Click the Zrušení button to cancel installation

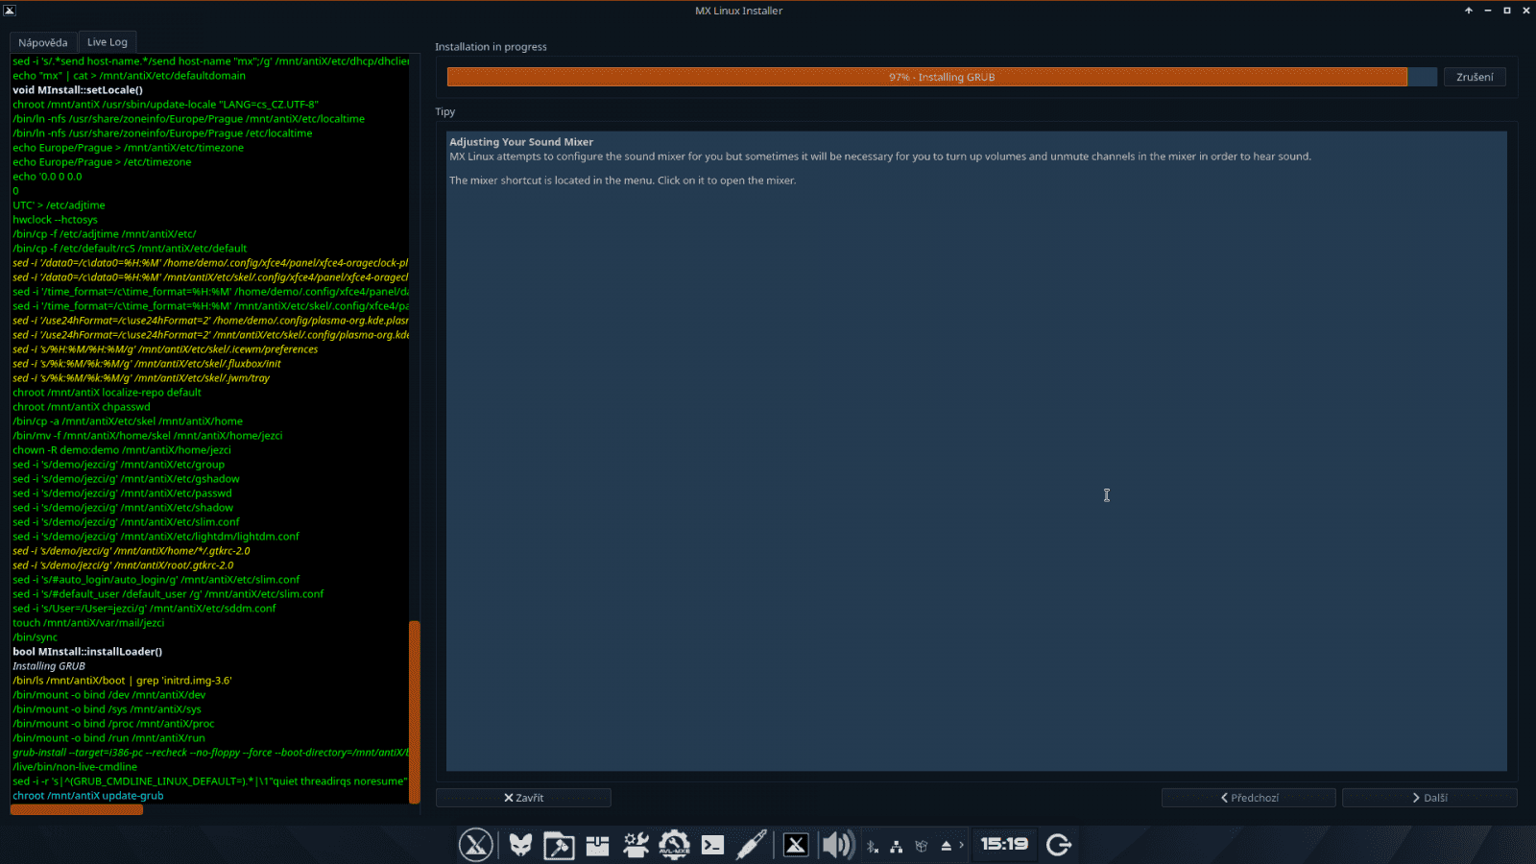tap(1475, 77)
